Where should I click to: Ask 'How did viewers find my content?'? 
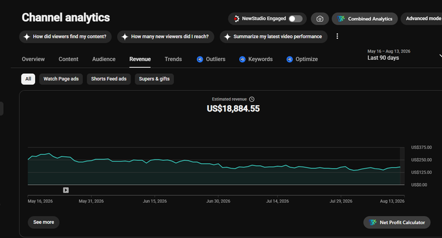coord(66,36)
